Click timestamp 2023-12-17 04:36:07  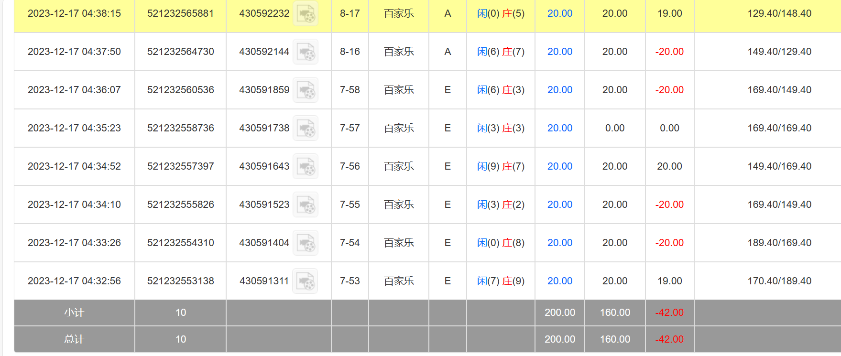click(74, 90)
